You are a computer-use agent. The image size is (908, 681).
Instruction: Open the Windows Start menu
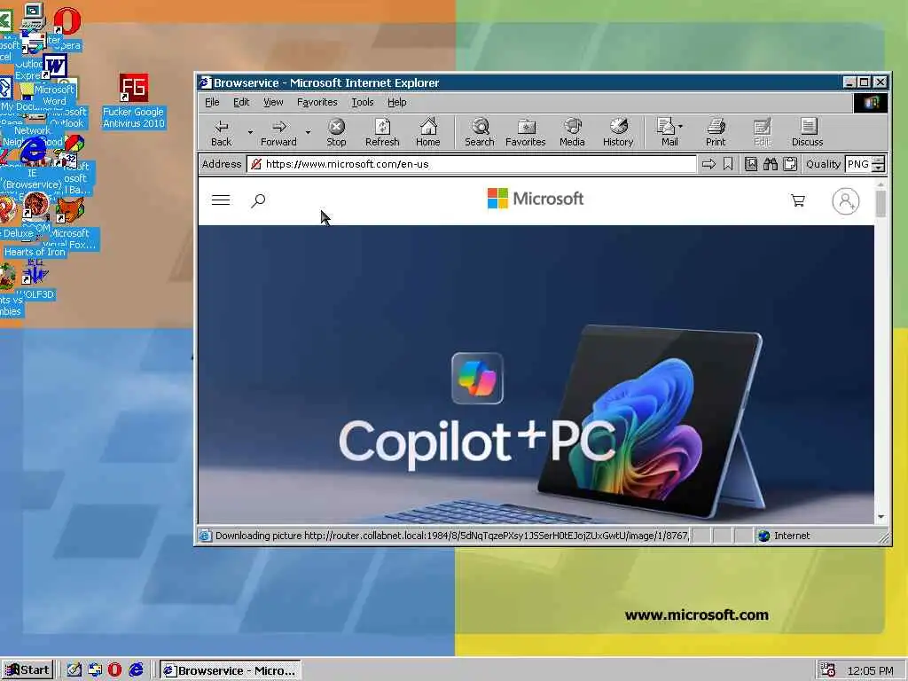(27, 670)
